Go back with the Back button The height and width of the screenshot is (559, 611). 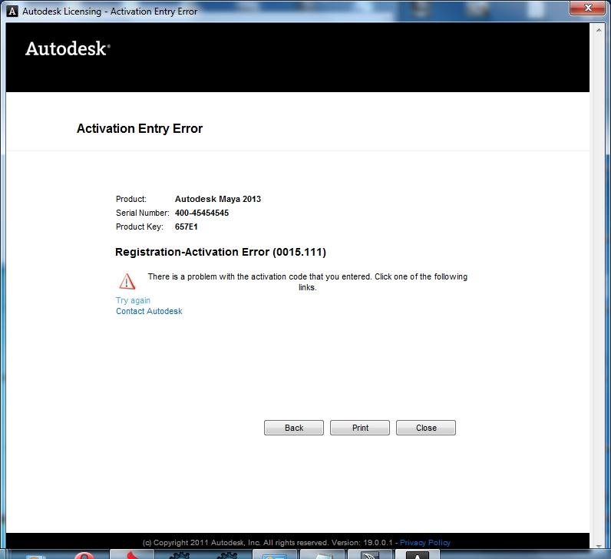(294, 428)
